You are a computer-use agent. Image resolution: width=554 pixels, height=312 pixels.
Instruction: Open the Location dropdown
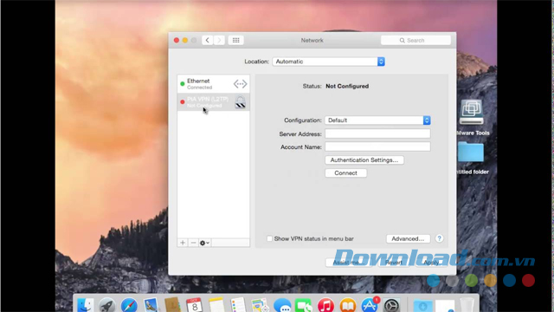[x=328, y=62]
